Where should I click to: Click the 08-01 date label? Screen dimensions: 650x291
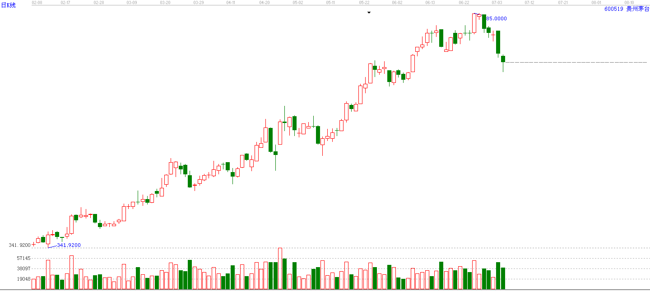(596, 2)
